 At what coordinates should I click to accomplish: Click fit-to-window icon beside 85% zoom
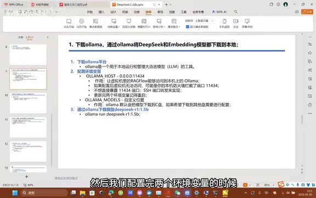click(258, 185)
